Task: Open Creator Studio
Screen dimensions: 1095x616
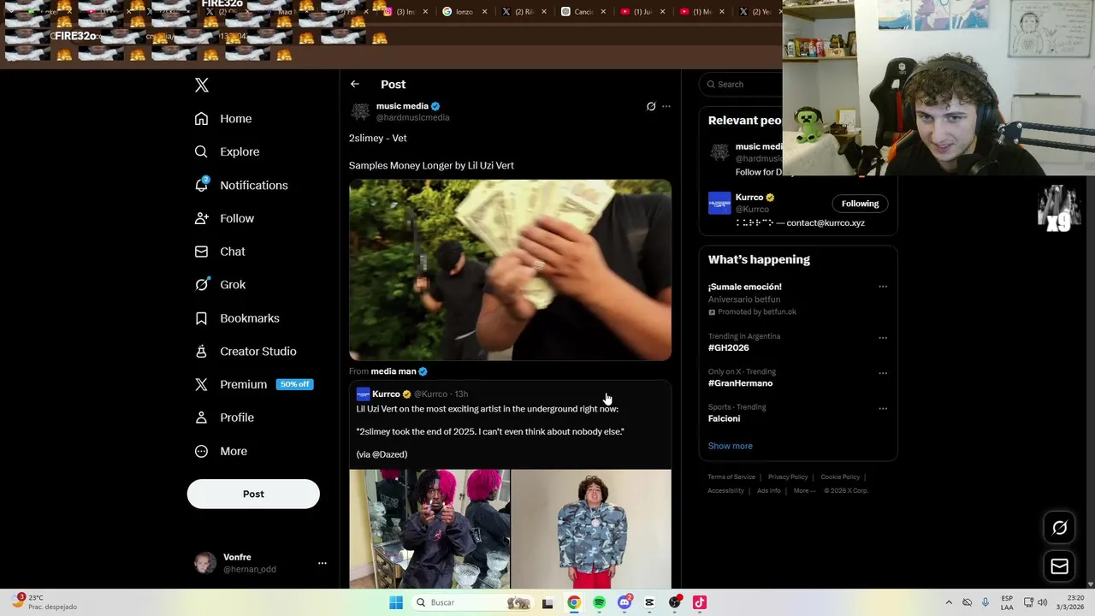Action: click(x=246, y=352)
